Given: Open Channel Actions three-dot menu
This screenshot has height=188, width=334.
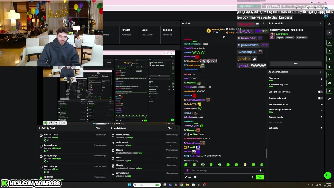Looking at the screenshot, I should coord(321,72).
